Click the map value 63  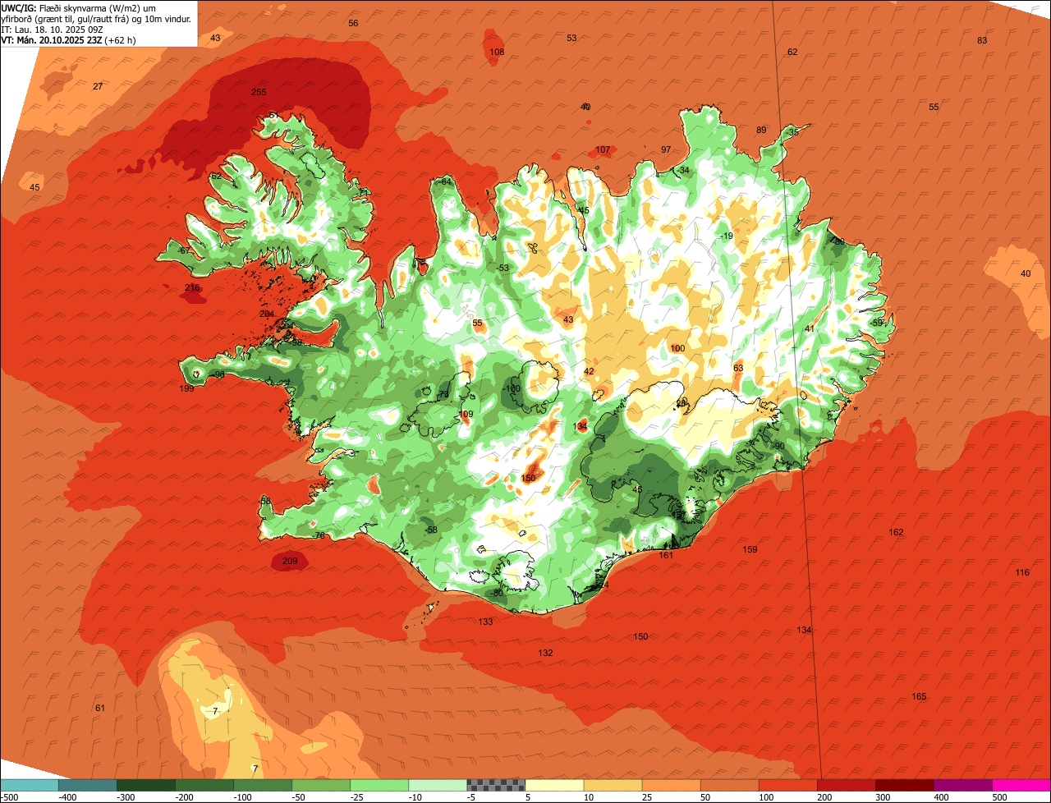[738, 368]
